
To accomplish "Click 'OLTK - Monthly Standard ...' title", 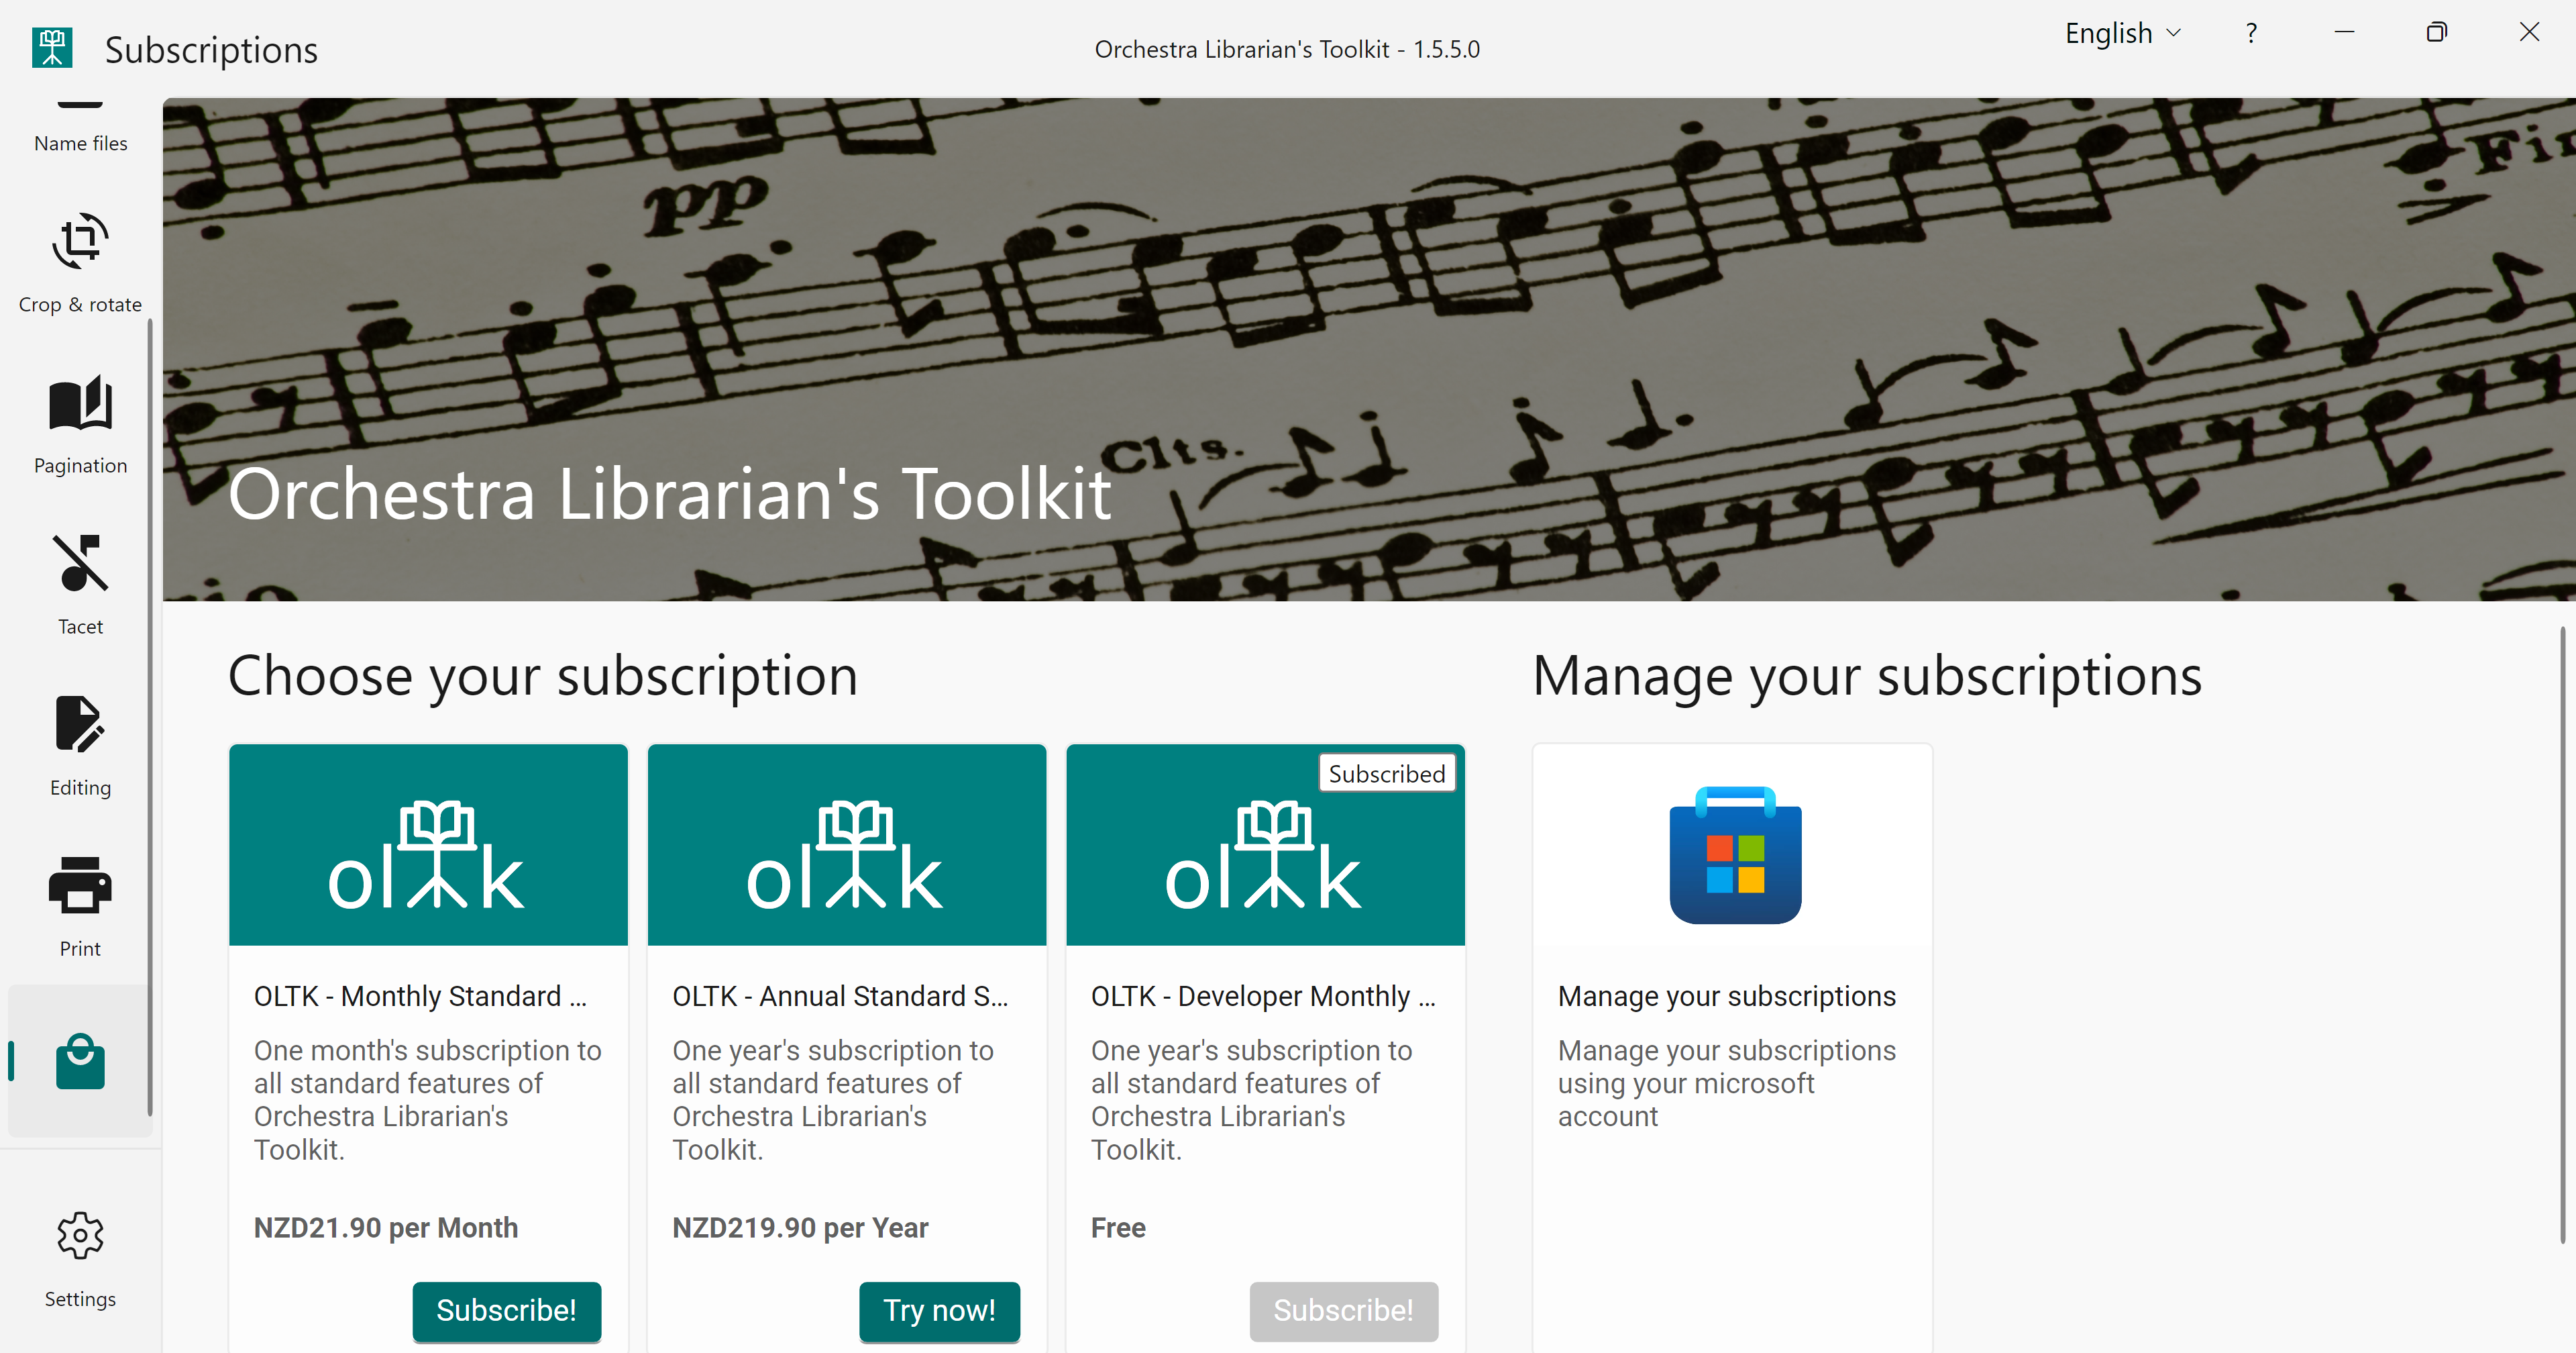I will (420, 996).
